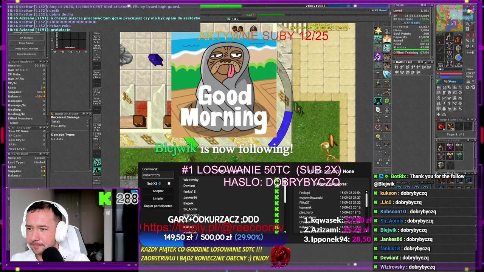The height and width of the screenshot is (272, 484).
Task: Collapse the Your Store Inbox panel
Action: click(472, 120)
